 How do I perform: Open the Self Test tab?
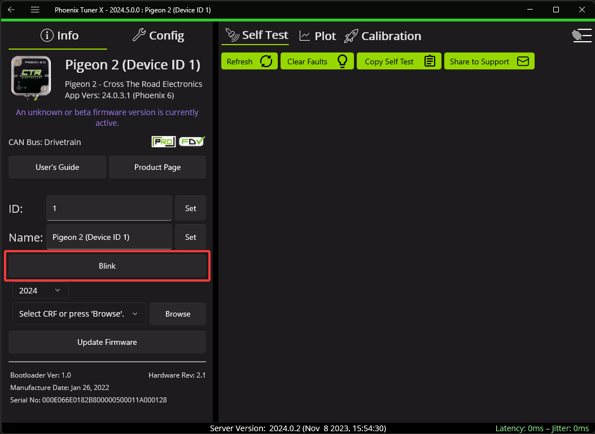coord(256,36)
